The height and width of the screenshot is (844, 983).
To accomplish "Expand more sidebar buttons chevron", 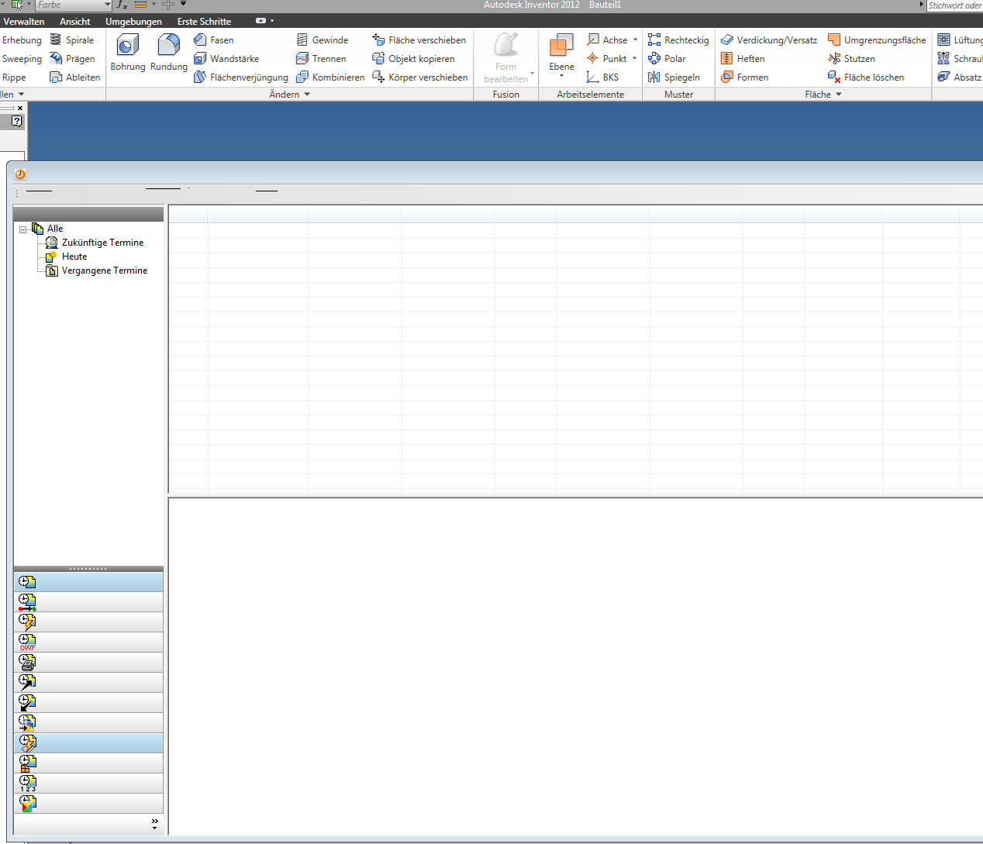I will (x=155, y=823).
